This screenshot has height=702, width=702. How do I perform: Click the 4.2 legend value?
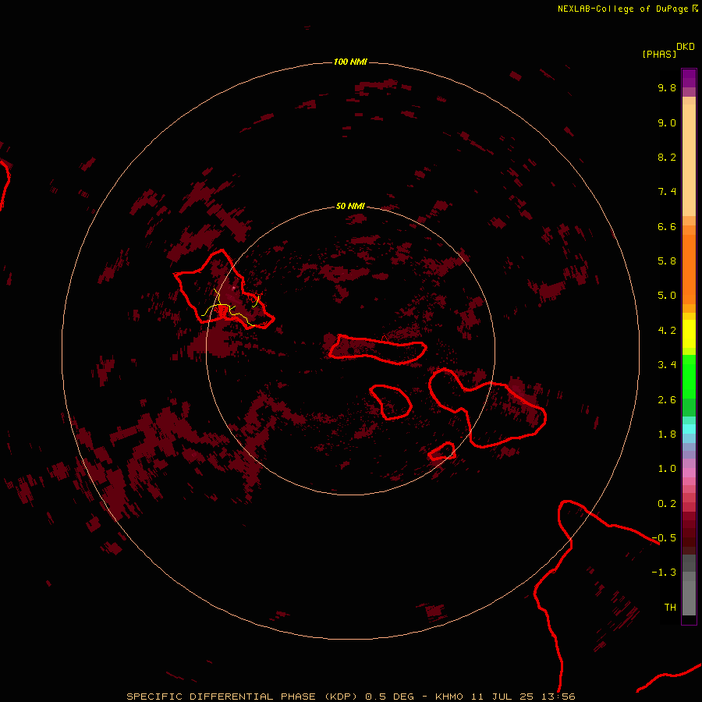(x=667, y=331)
